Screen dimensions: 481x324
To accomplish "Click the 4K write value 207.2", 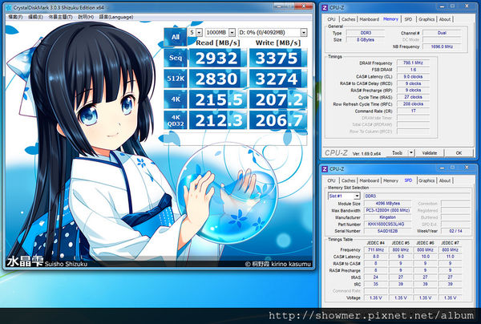I will click(277, 99).
